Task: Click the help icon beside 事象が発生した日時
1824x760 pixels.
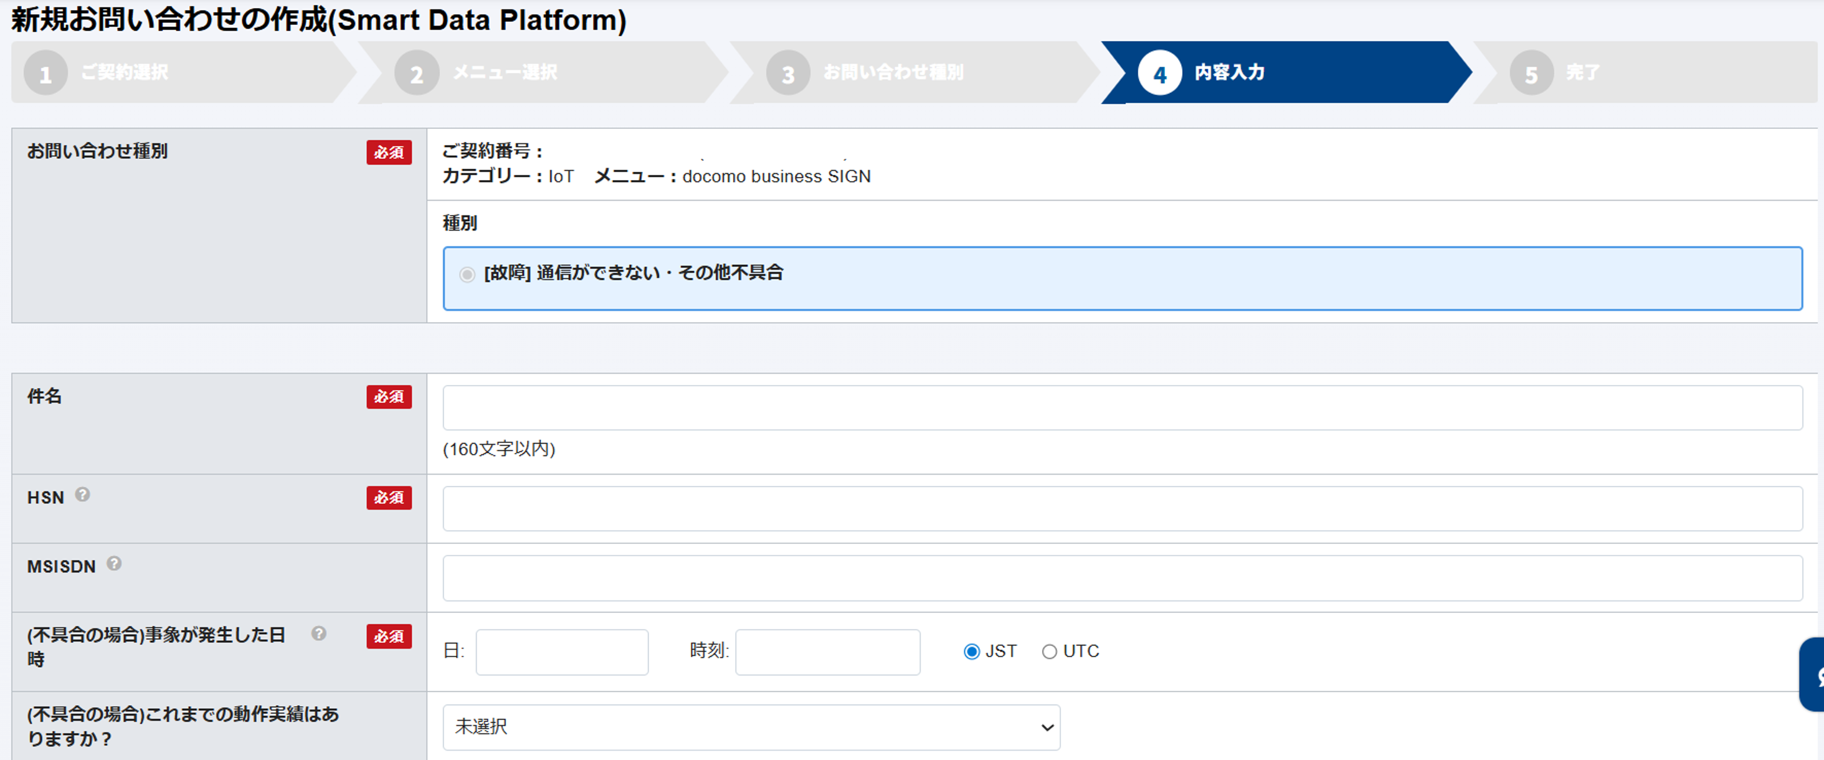Action: tap(318, 632)
